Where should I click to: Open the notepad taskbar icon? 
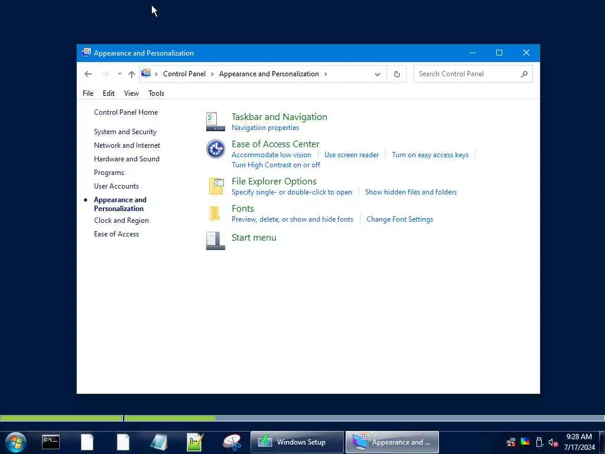pyautogui.click(x=159, y=442)
